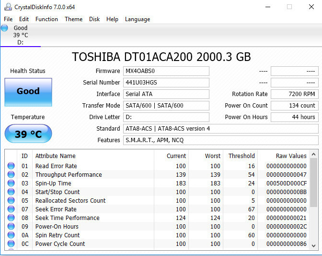Click raw value 000500D000CF
The image size is (322, 256).
click(287, 183)
